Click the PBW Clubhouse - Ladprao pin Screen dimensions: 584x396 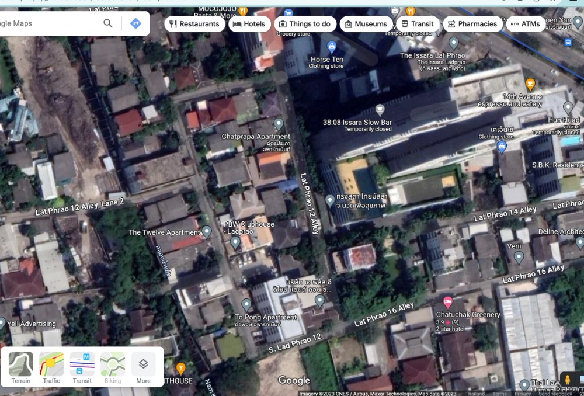(x=235, y=243)
